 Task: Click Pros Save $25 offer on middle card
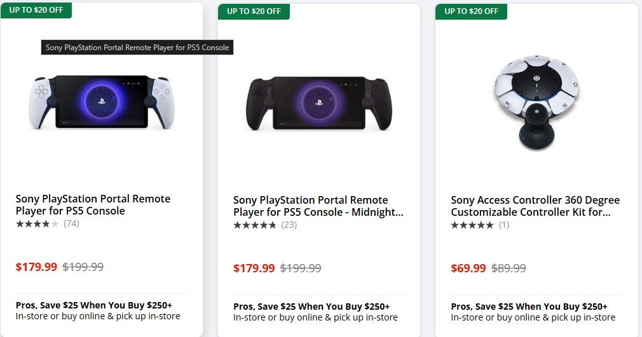pos(311,307)
